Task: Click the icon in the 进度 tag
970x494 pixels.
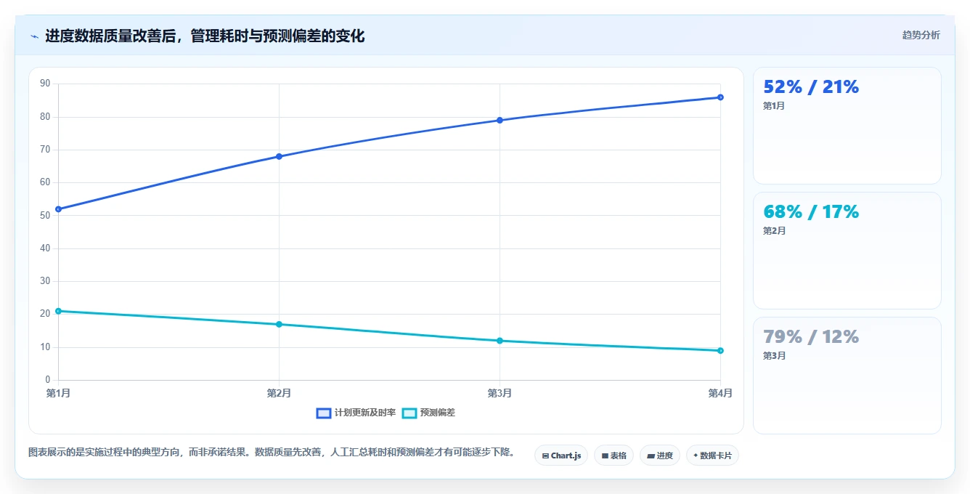Action: point(651,456)
